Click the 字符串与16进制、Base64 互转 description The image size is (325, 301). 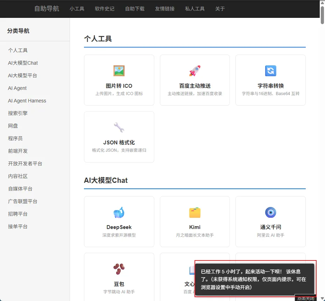(x=270, y=94)
